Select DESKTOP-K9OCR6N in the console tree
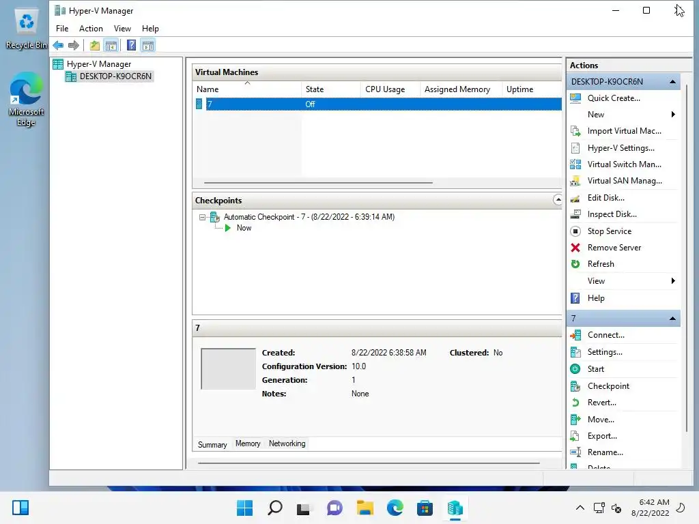699x524 pixels. 115,76
